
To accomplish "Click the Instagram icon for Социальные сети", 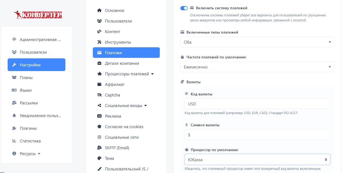I will click(x=99, y=137).
